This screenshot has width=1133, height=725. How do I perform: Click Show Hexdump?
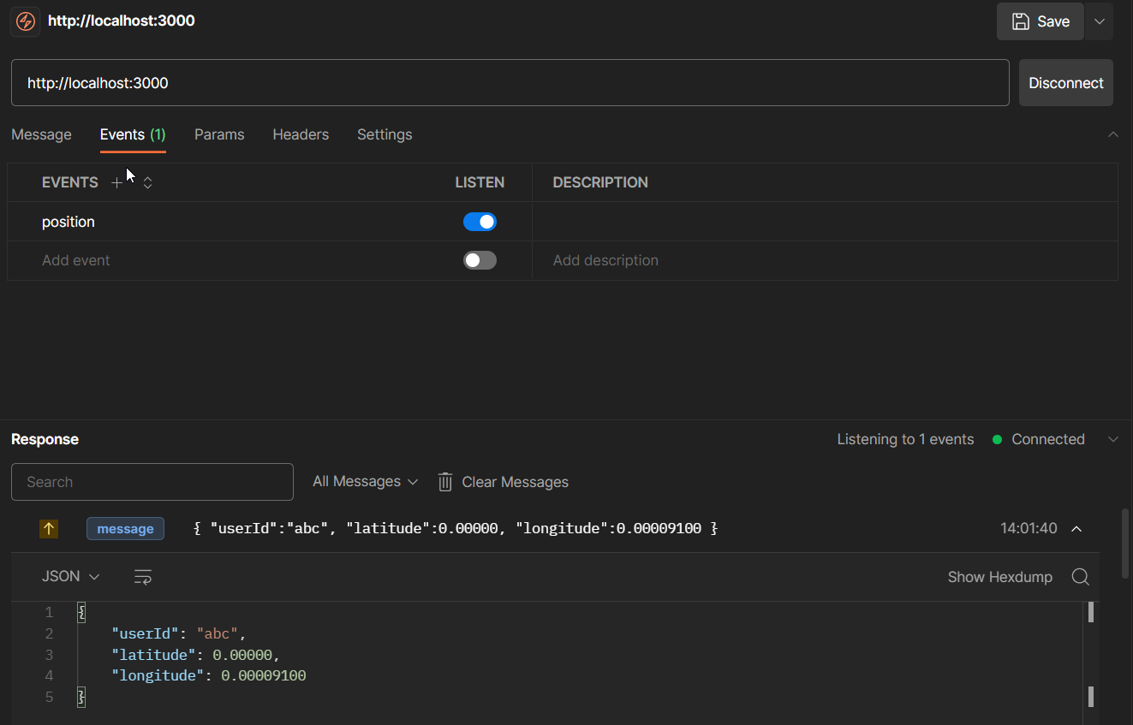1000,577
